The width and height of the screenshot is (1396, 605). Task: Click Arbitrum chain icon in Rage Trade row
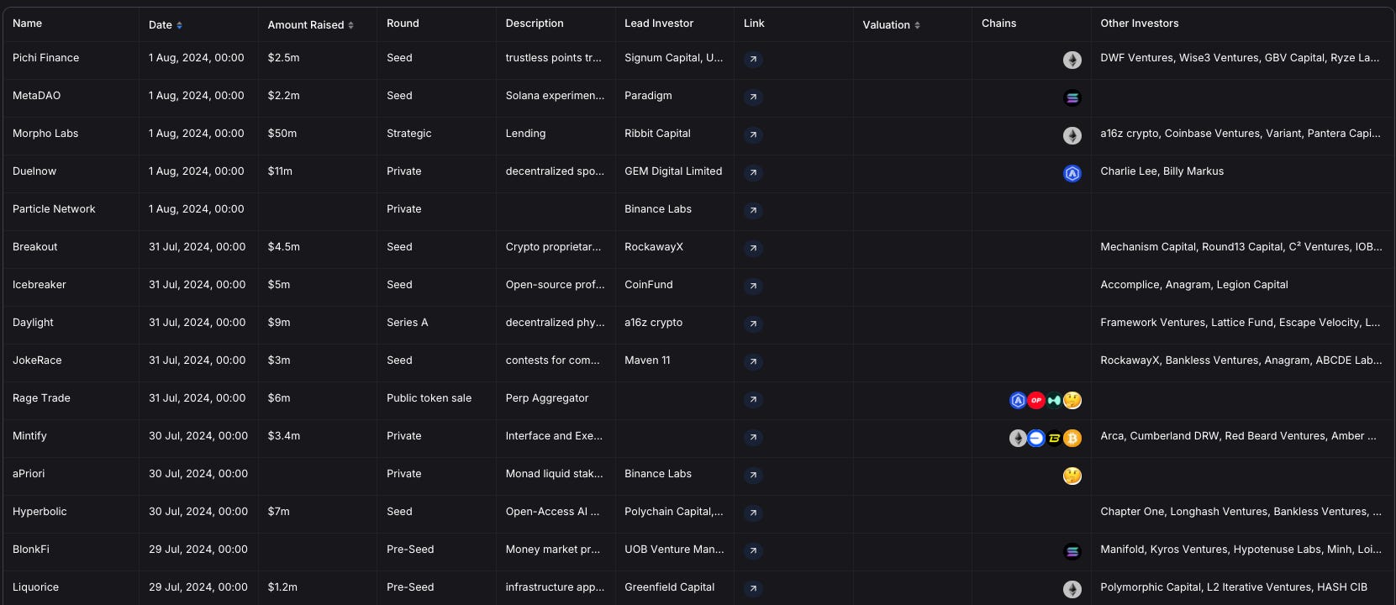(x=1018, y=400)
